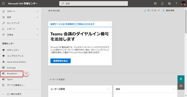Open more options on Teams recommendation card
The width and height of the screenshot is (187, 97).
click(109, 24)
